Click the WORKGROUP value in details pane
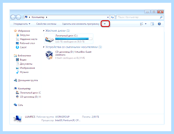Image resolution: width=174 pixels, height=134 pixels. click(x=62, y=117)
